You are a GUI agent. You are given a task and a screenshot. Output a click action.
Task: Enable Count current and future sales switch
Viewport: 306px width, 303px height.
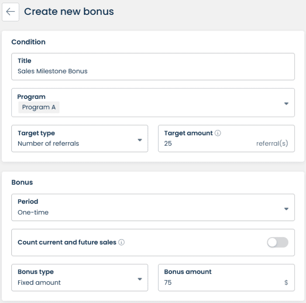[278, 242]
